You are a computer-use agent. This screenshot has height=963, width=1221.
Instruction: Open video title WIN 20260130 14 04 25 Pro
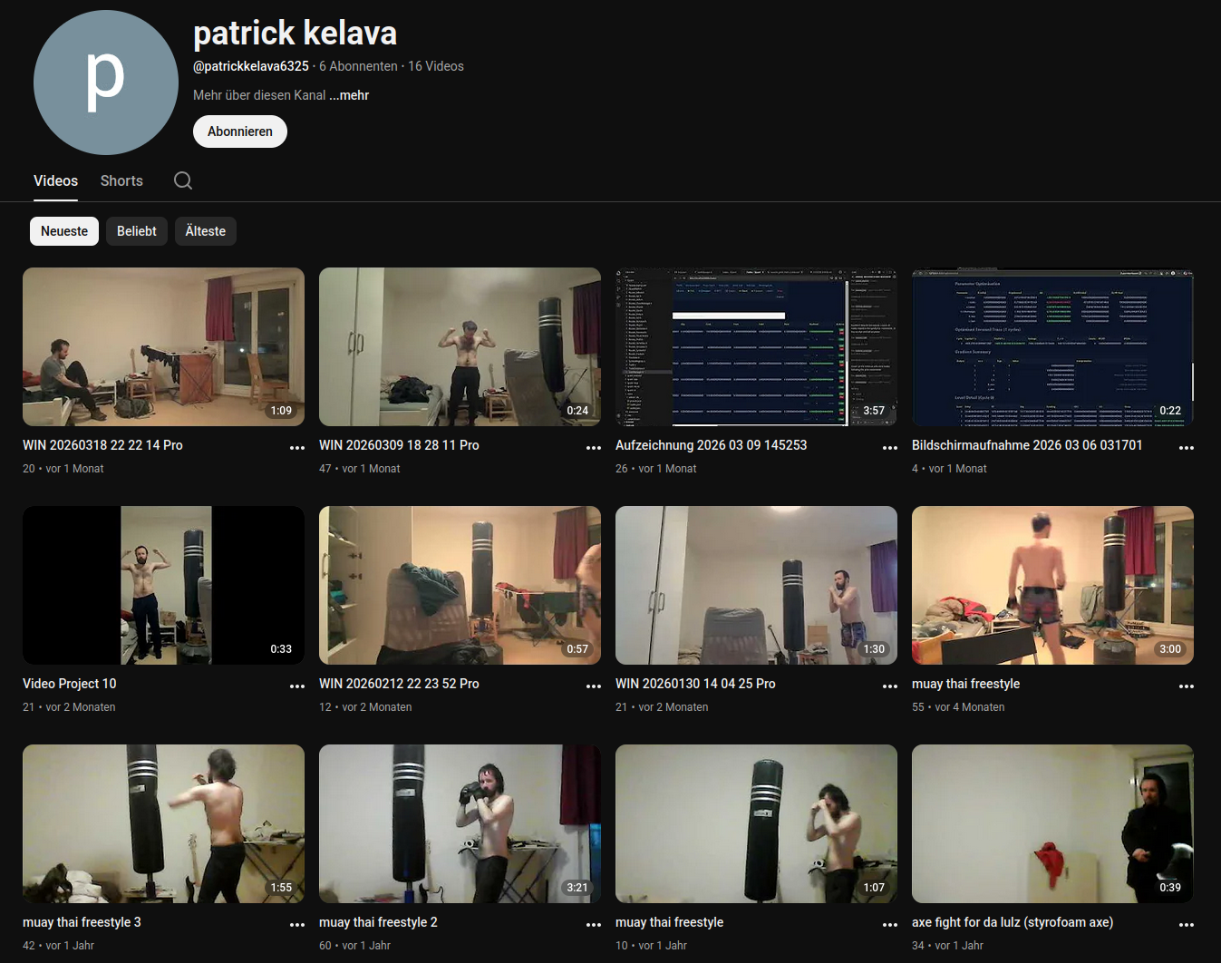point(695,684)
